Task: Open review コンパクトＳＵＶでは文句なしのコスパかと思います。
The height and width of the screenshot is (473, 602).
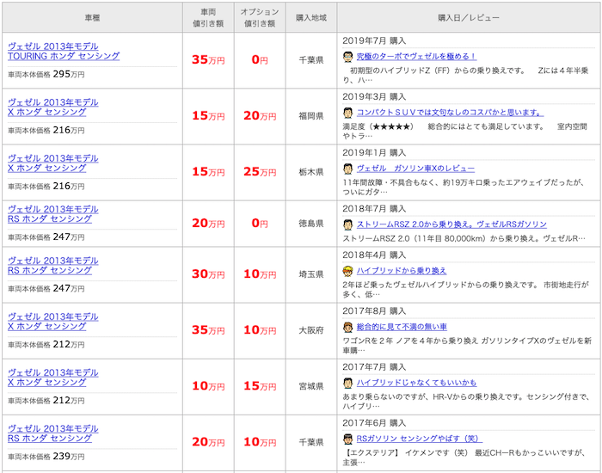Action: click(450, 113)
